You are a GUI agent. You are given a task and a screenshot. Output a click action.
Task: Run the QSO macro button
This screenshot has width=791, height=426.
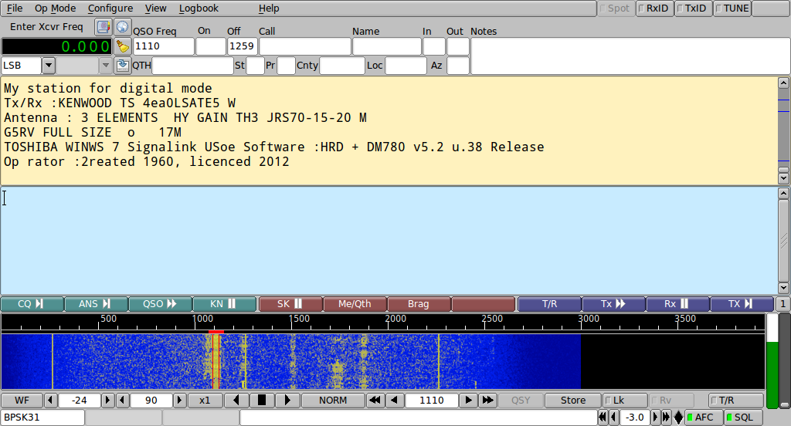click(161, 304)
